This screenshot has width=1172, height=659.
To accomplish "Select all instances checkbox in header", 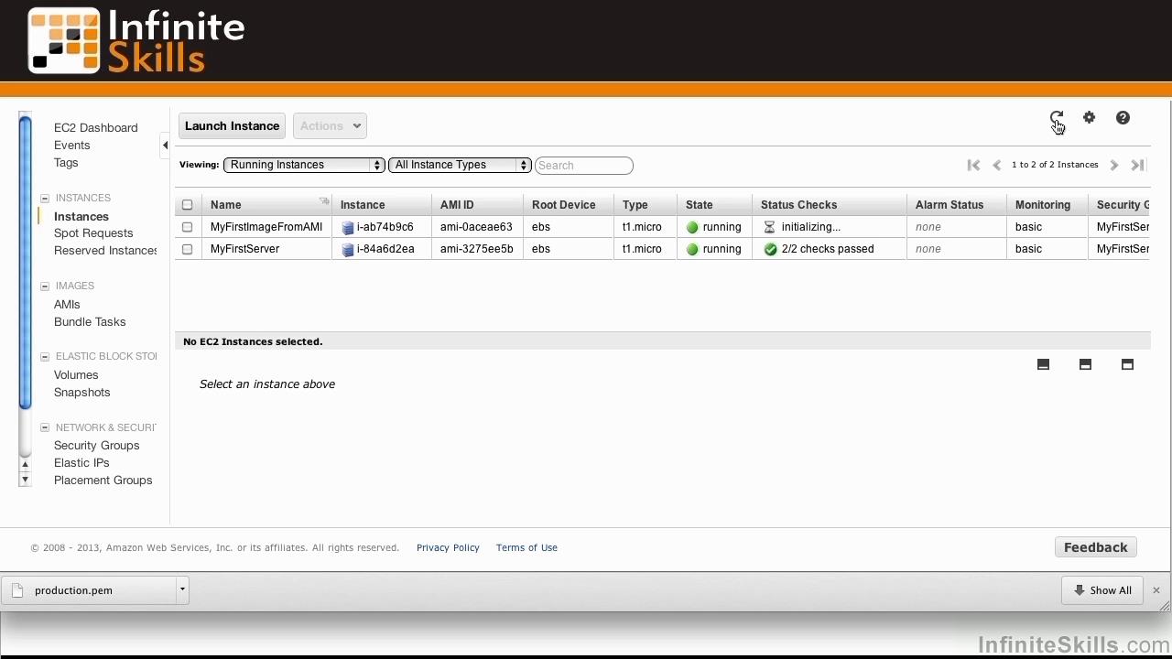I will pyautogui.click(x=187, y=205).
